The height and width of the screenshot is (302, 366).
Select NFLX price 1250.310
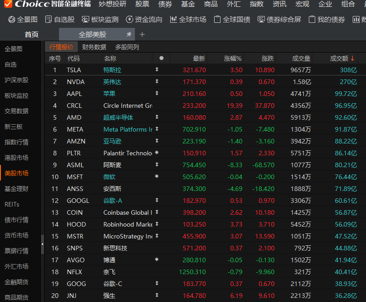tap(192, 272)
